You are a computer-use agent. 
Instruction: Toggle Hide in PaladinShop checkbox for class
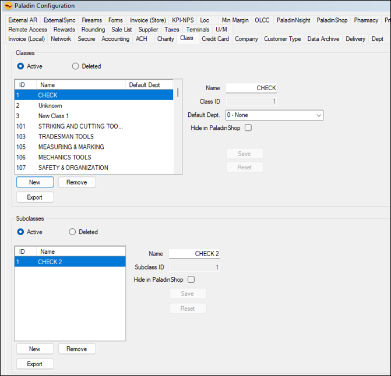(248, 127)
